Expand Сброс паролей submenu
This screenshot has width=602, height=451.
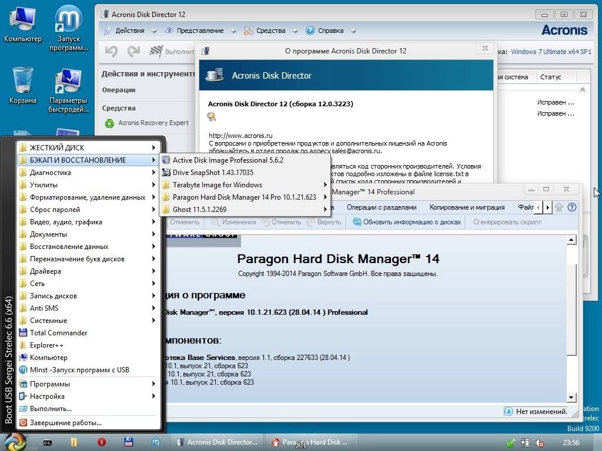pyautogui.click(x=89, y=210)
